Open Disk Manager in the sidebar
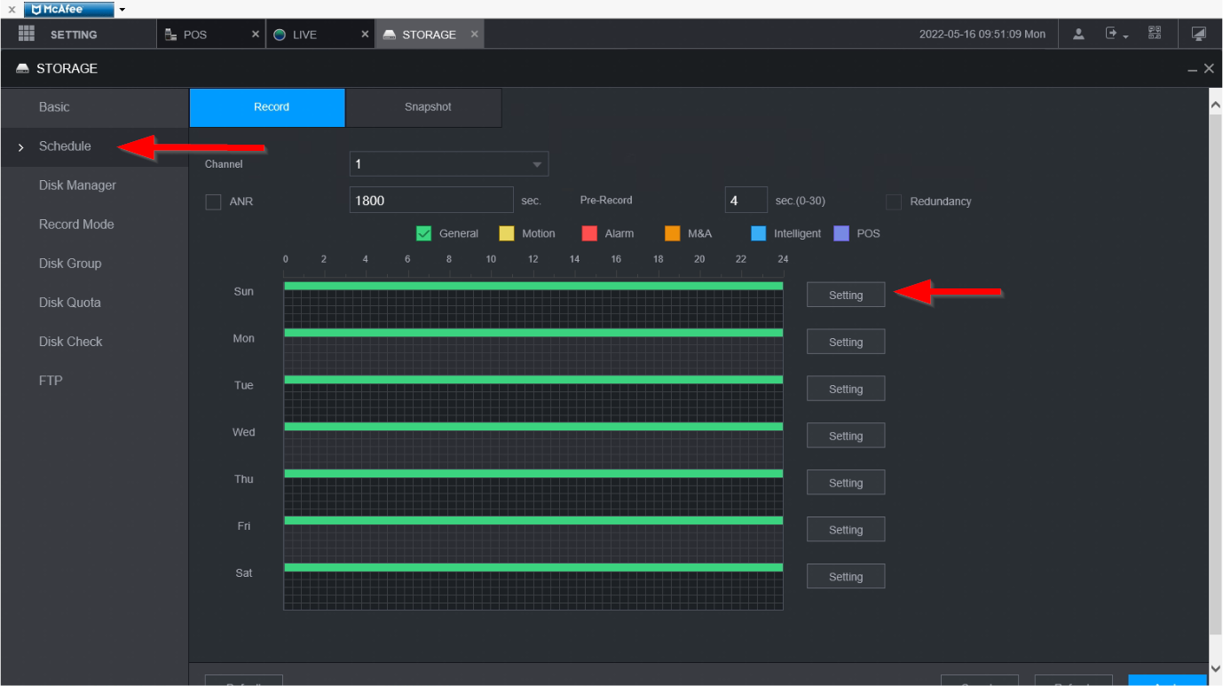This screenshot has width=1223, height=686. [77, 185]
